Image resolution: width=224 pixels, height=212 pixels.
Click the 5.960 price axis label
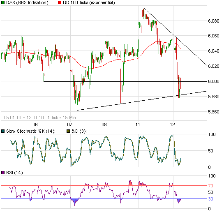[214, 112]
